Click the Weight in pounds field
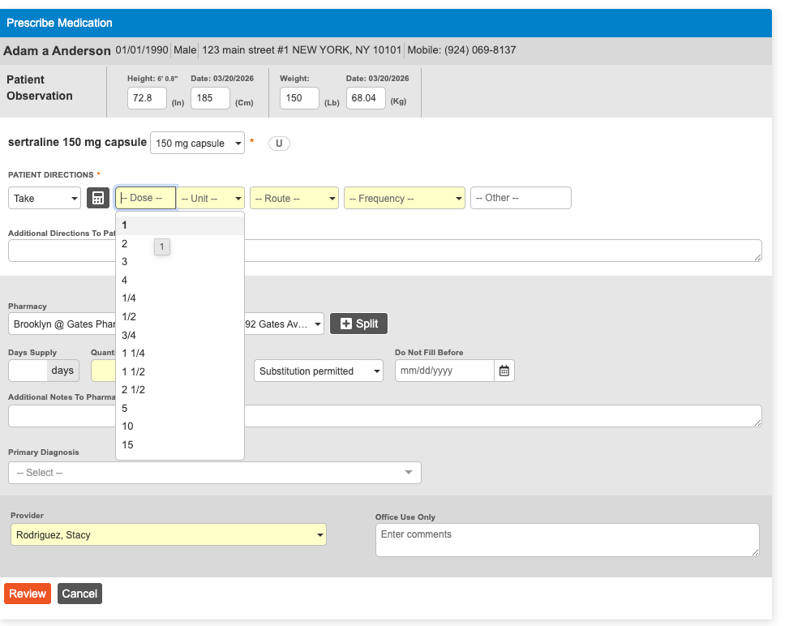This screenshot has width=806, height=626. [299, 98]
